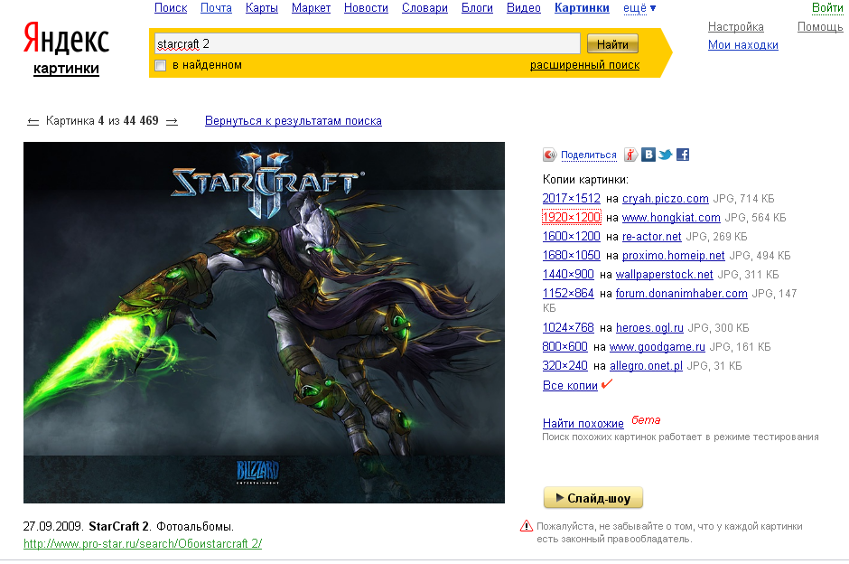Screen dimensions: 849x564
Task: Open the Почта tab
Action: (216, 8)
